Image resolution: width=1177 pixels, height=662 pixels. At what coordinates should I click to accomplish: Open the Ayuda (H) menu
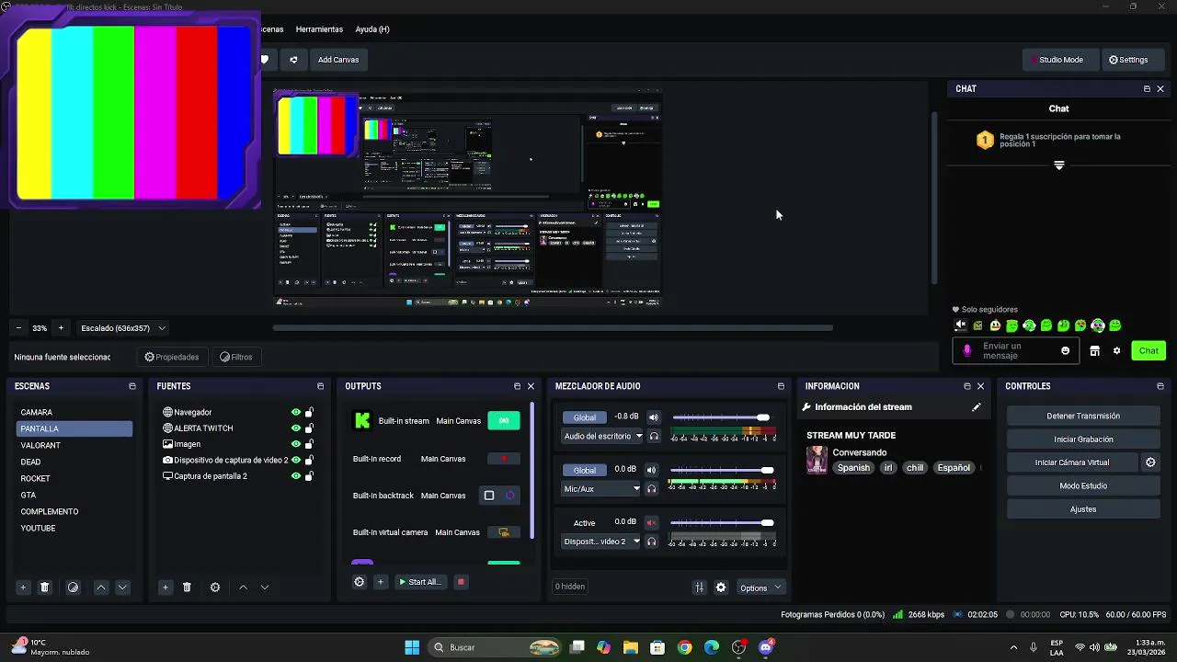click(x=372, y=29)
